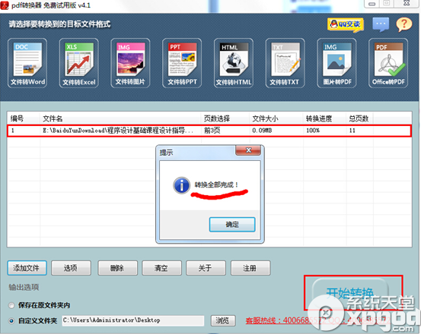
Task: Start conversion with 开始转换 button
Action: [x=350, y=293]
